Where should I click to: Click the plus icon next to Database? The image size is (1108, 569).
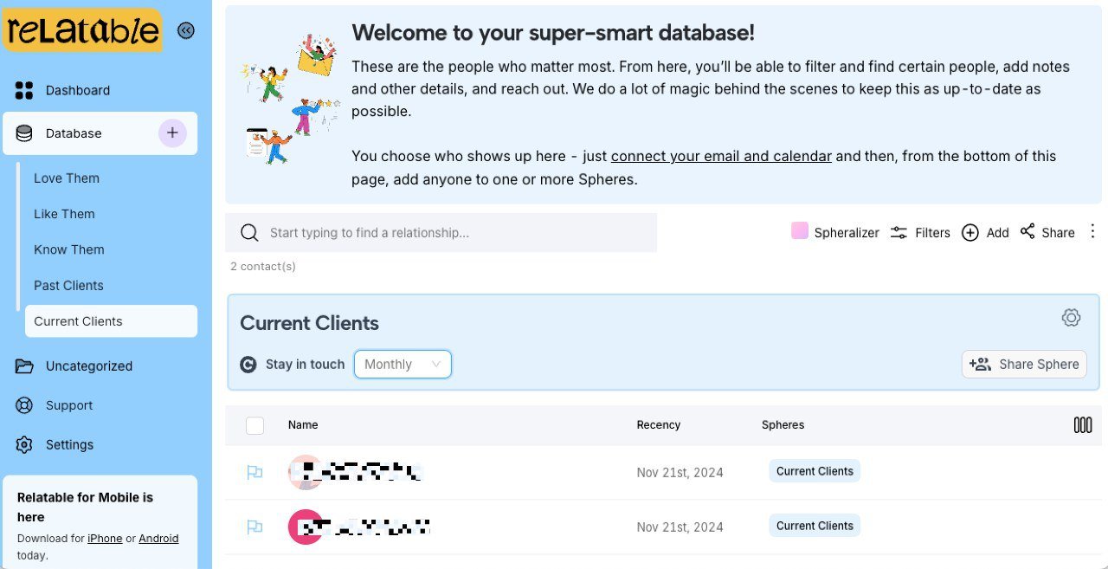[x=172, y=133]
